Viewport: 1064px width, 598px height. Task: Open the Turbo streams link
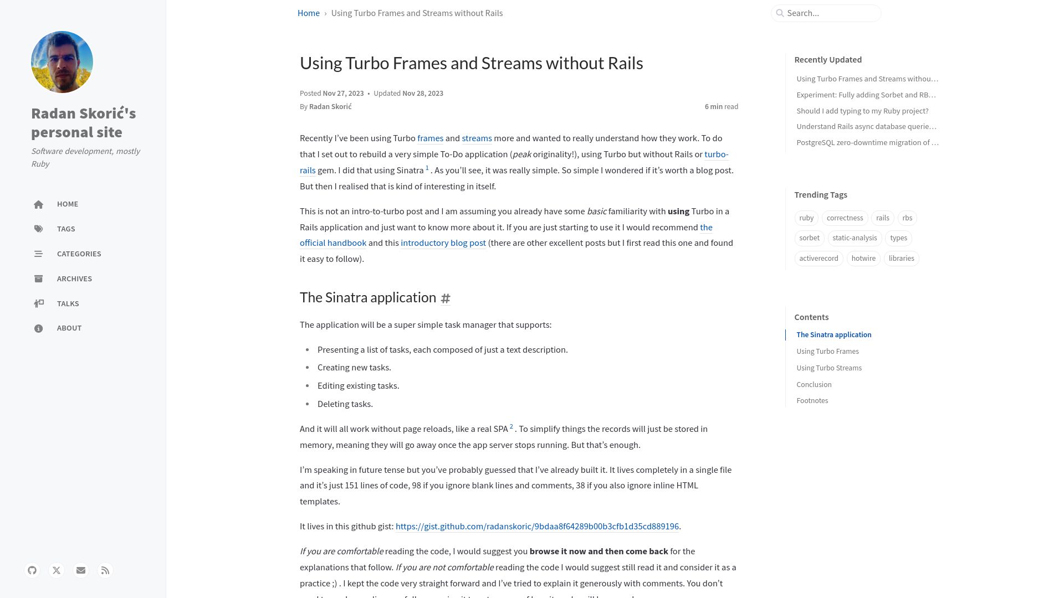pyautogui.click(x=477, y=138)
